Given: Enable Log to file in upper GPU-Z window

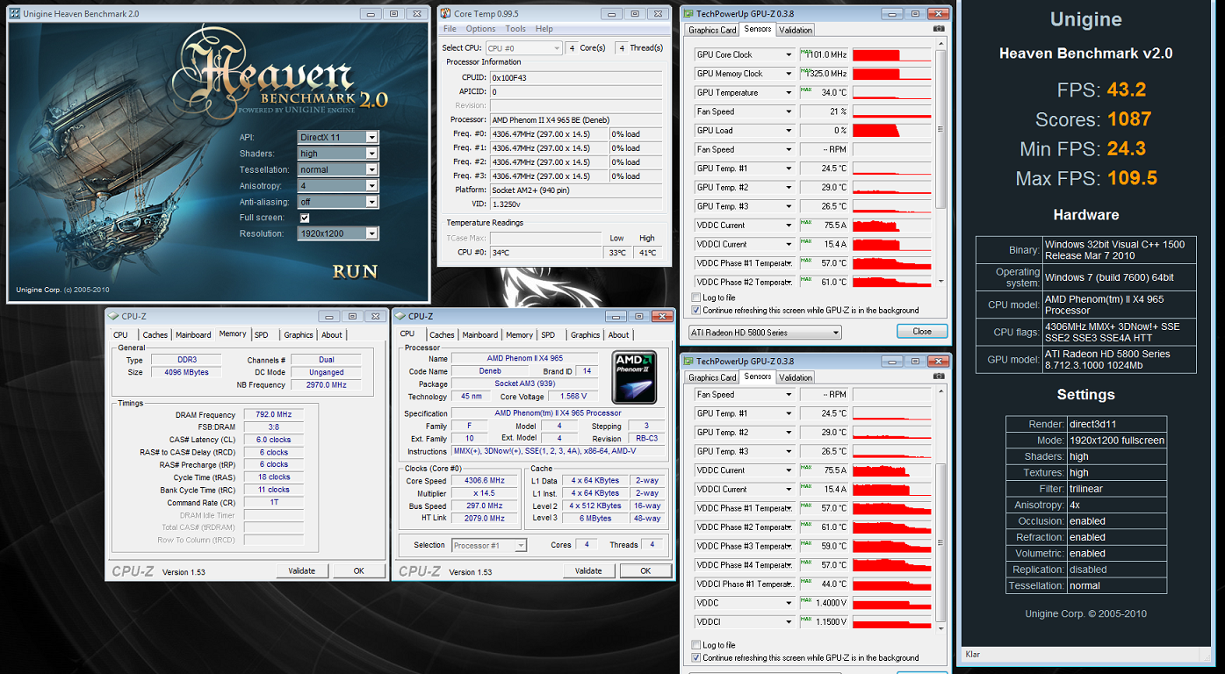Looking at the screenshot, I should [x=696, y=298].
